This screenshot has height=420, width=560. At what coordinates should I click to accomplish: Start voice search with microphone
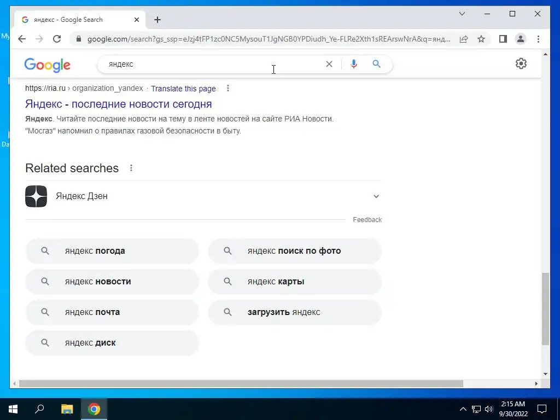354,64
